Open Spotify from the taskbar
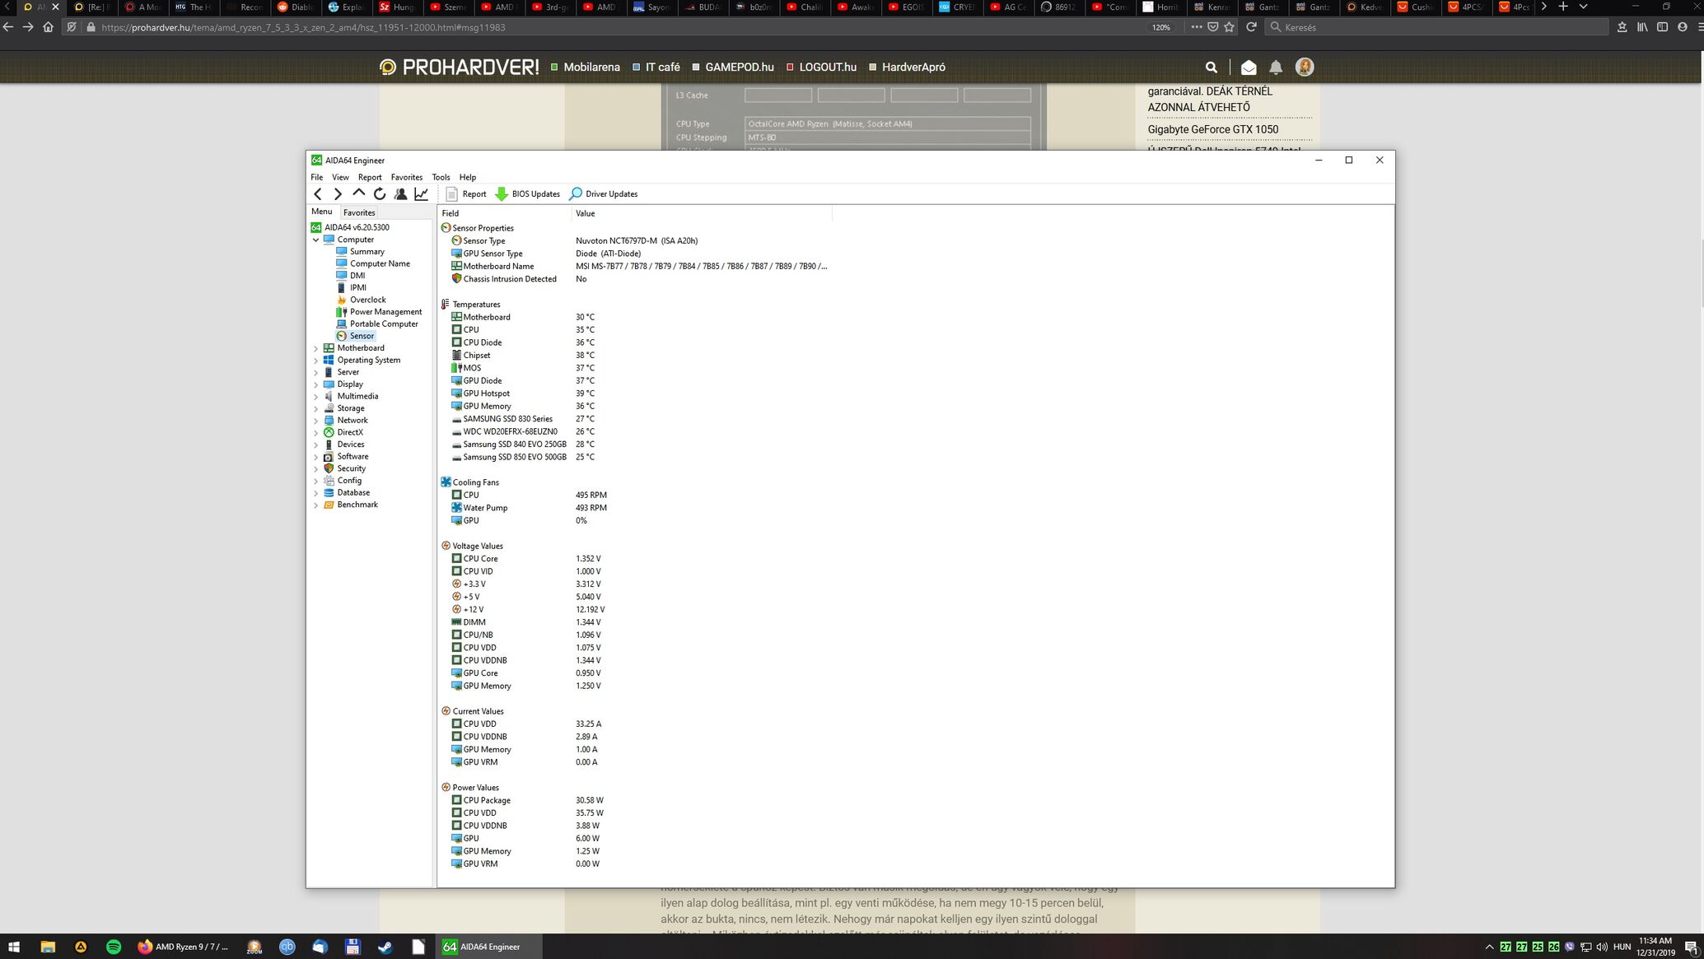Image resolution: width=1704 pixels, height=959 pixels. [x=114, y=947]
